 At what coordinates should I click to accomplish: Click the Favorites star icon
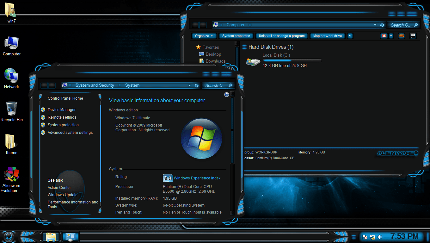pos(199,47)
